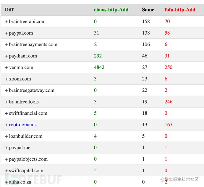
Task: Click red value 167 for root-domains
Action: (169, 125)
